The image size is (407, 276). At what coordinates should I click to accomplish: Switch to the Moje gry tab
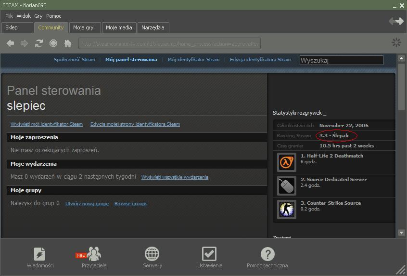click(x=83, y=27)
